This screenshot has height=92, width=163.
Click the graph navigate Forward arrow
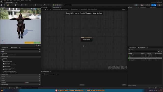pyautogui.click(x=48, y=9)
